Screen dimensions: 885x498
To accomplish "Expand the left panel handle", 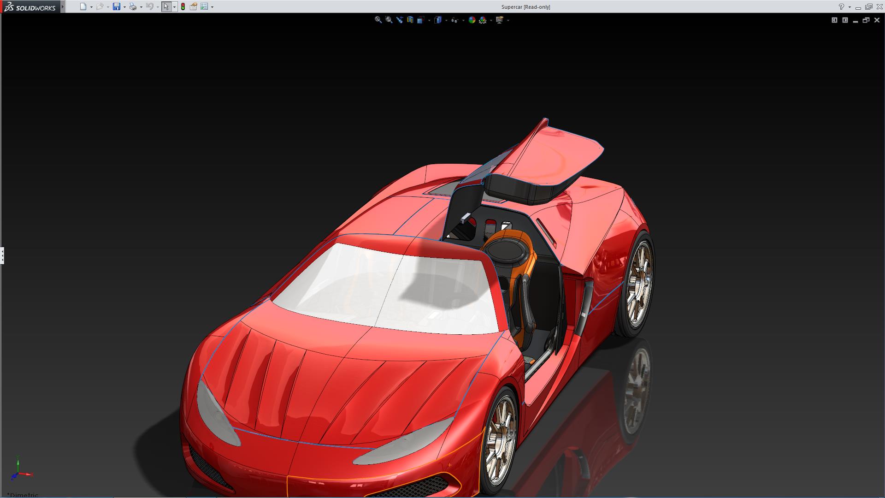I will (x=2, y=255).
